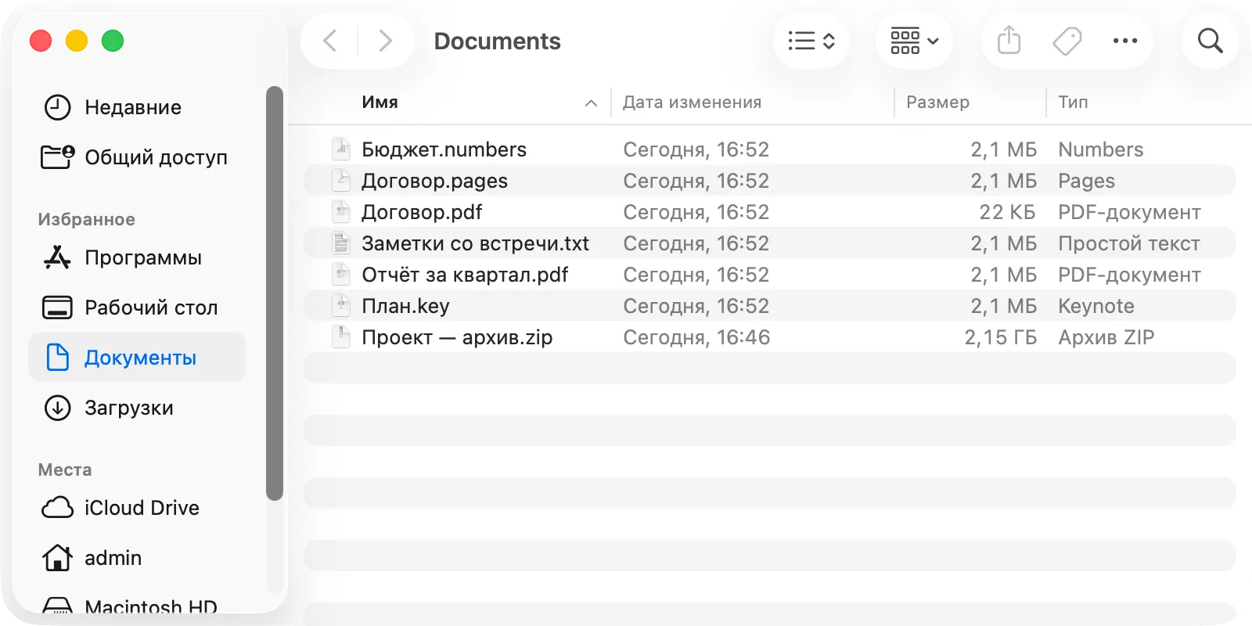
Task: Open Недавние in the sidebar
Action: click(137, 107)
